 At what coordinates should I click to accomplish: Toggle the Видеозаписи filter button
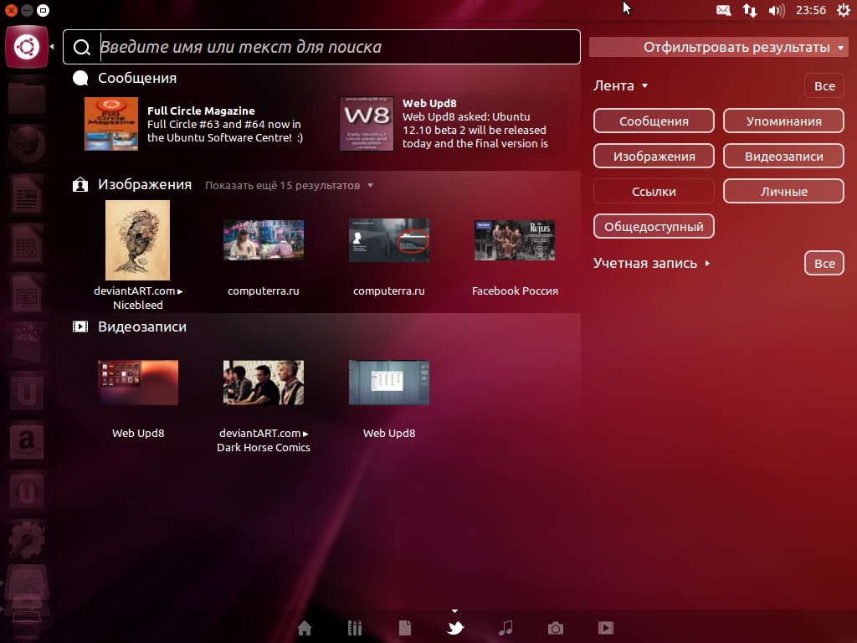click(783, 156)
